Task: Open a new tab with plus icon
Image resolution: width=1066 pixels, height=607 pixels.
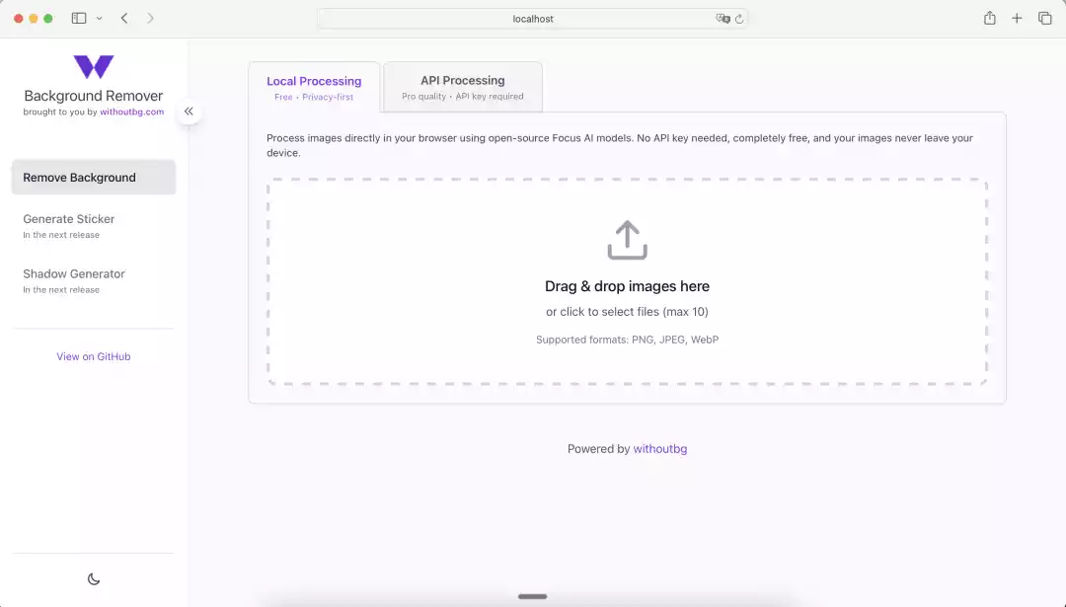Action: tap(1017, 18)
